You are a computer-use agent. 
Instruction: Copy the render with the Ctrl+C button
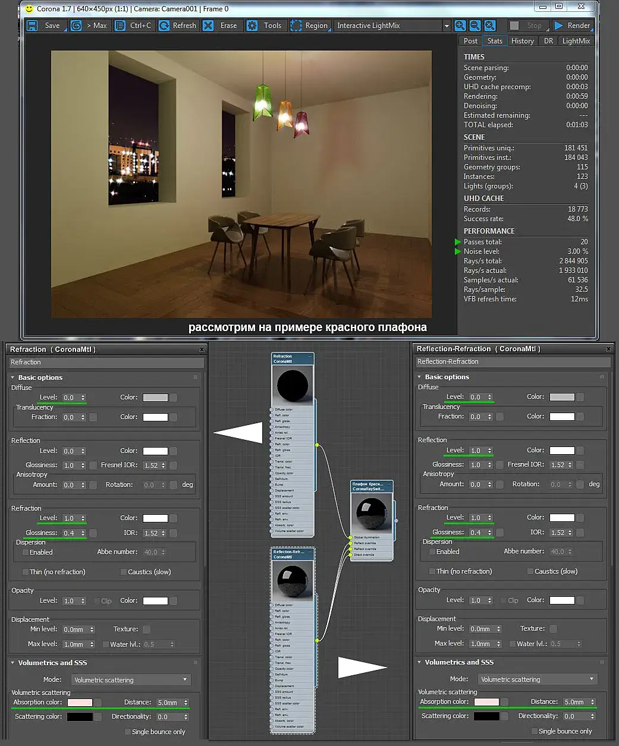pyautogui.click(x=133, y=26)
